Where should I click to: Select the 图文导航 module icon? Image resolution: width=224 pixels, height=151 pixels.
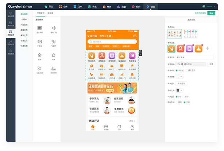(39, 28)
